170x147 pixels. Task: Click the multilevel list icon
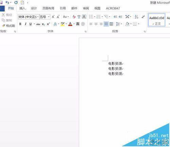(106, 17)
